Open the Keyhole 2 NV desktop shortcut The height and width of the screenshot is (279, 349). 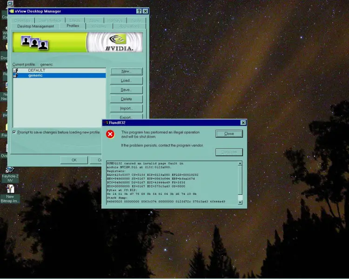(10, 175)
